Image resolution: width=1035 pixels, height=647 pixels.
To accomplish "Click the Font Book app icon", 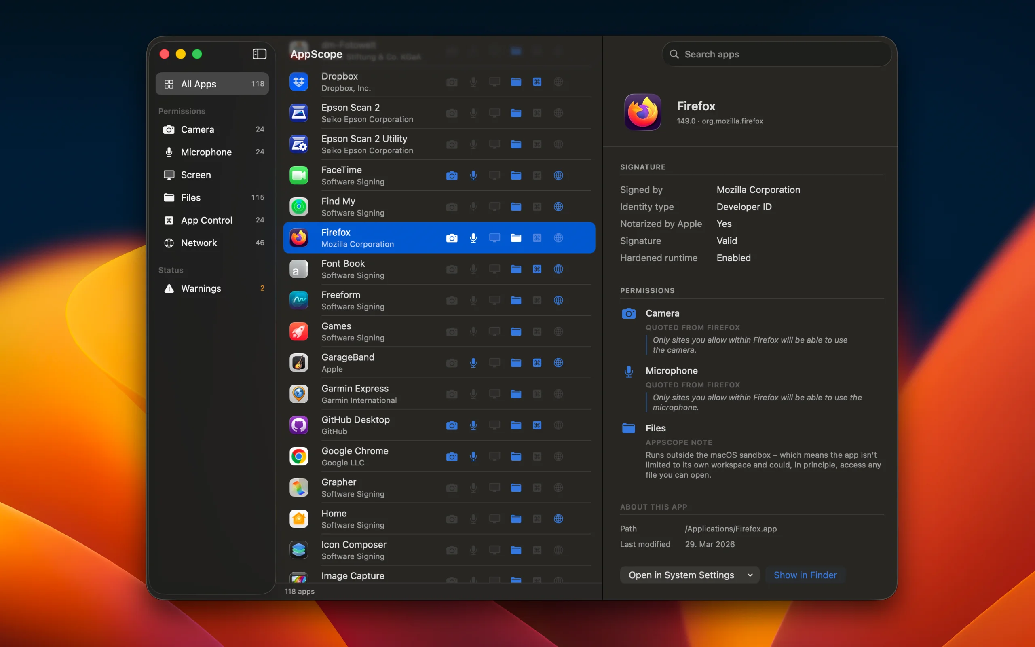I will pos(298,269).
